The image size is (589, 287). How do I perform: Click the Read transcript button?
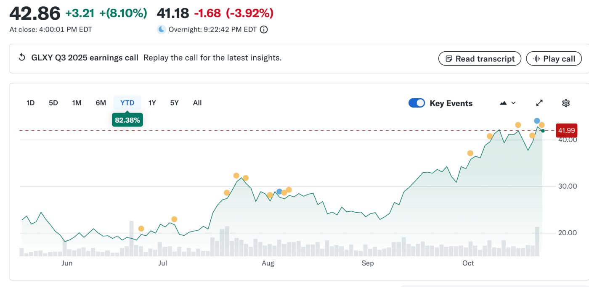(x=480, y=58)
